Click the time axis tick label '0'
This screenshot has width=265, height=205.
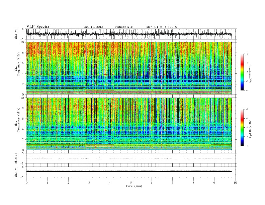coord(26,183)
